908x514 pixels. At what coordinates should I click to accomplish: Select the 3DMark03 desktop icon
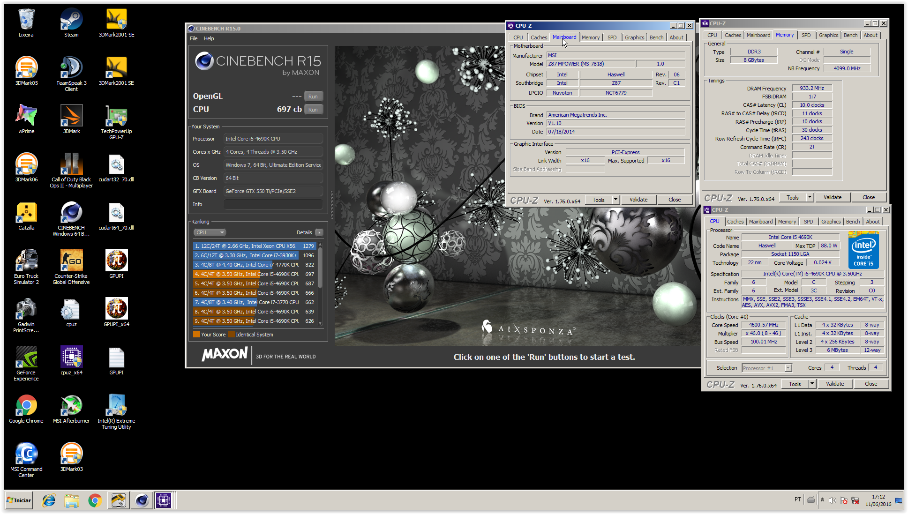[71, 457]
